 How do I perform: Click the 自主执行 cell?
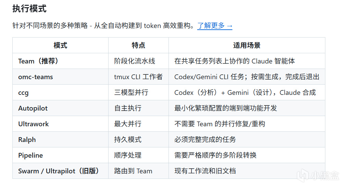tap(138, 108)
